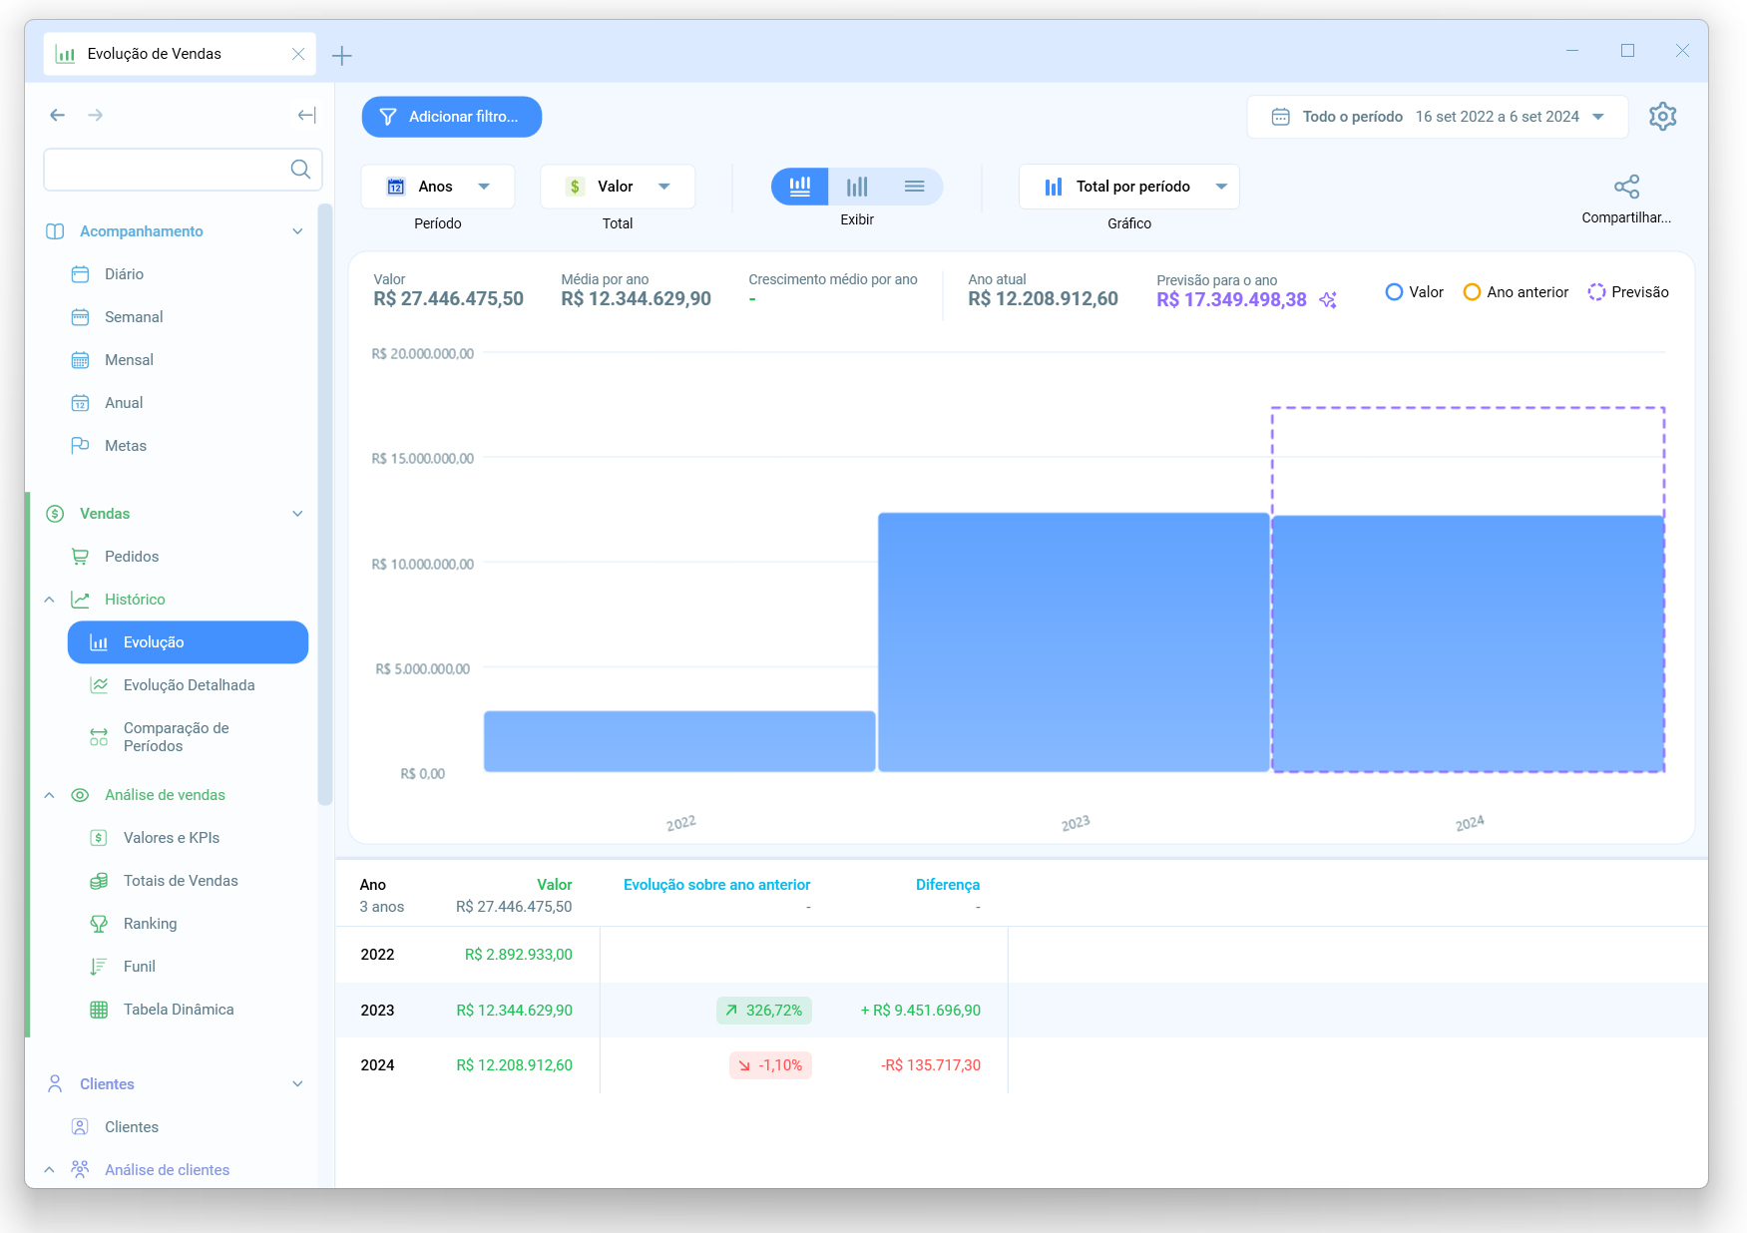This screenshot has height=1233, width=1747.
Task: Close the Evolução de Vendas tab
Action: click(298, 54)
